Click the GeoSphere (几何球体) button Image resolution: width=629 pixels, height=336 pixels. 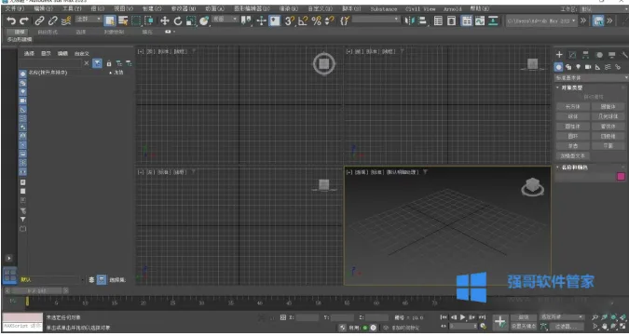[x=608, y=116]
